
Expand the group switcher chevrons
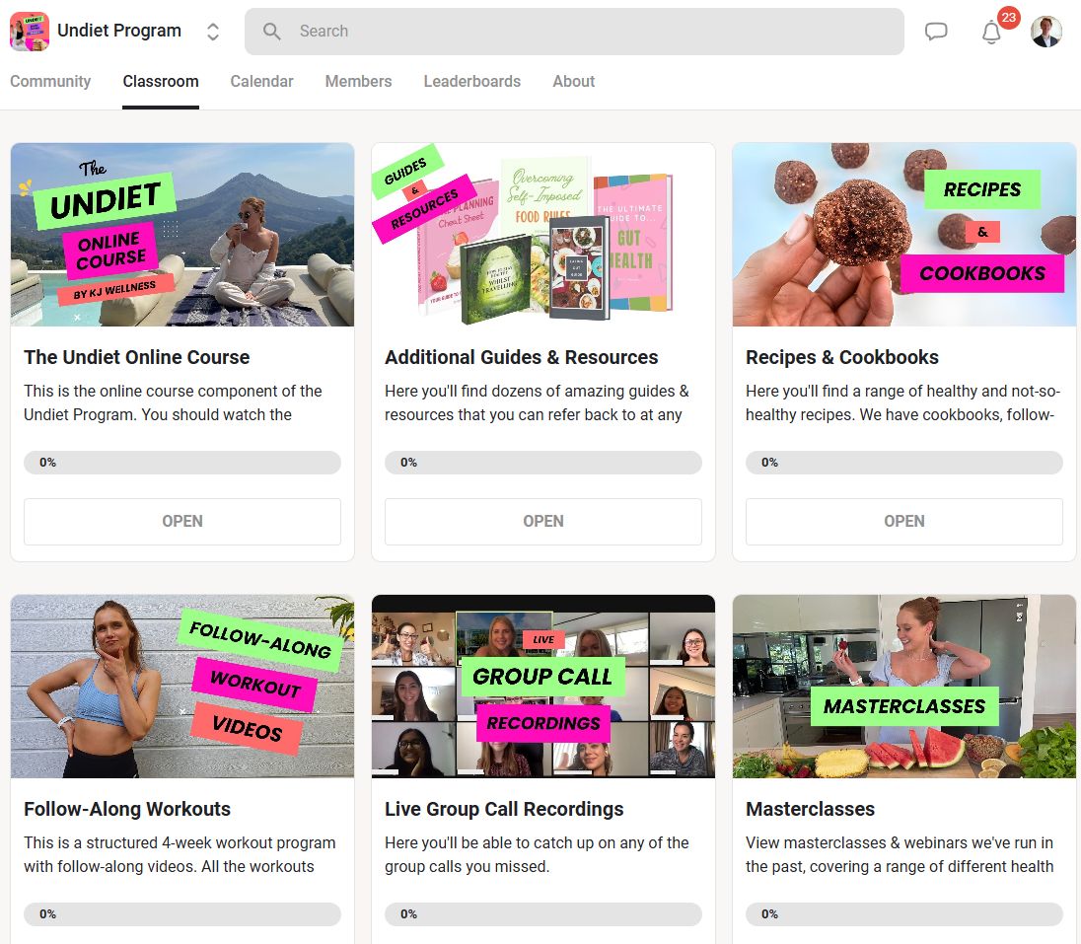pos(213,31)
